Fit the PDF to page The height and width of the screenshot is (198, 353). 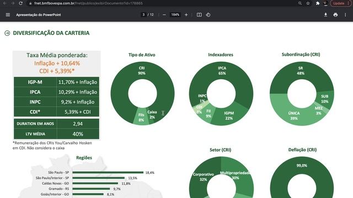click(x=199, y=15)
